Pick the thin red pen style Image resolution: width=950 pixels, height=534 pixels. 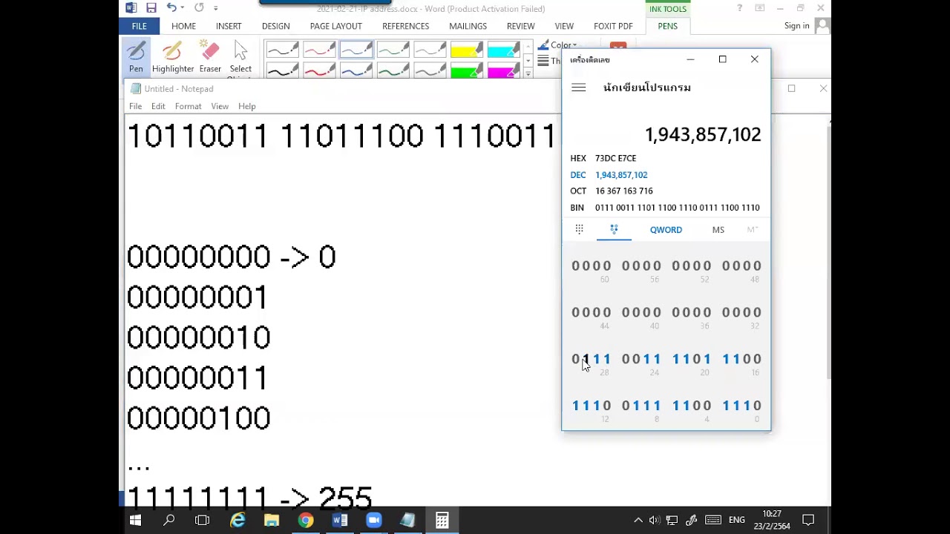[x=319, y=50]
